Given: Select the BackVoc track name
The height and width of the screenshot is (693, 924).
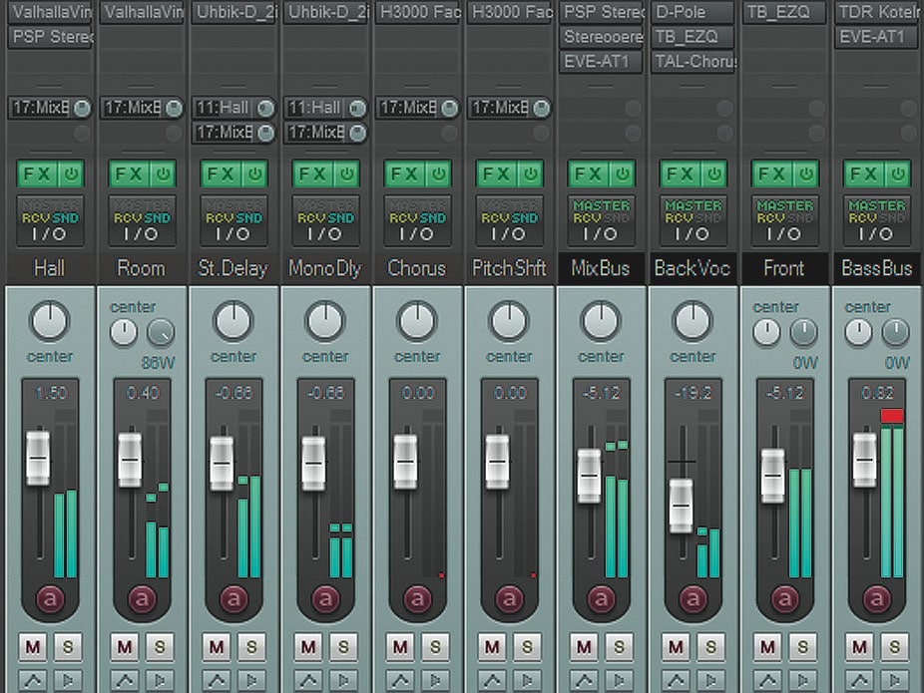Looking at the screenshot, I should click(x=693, y=268).
